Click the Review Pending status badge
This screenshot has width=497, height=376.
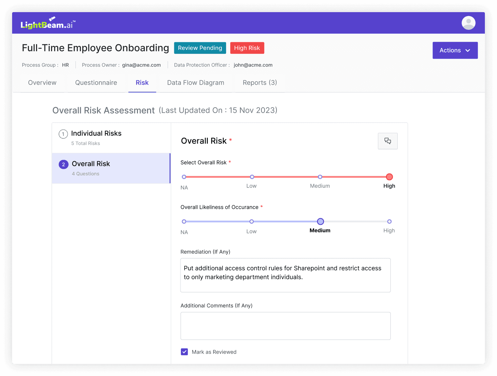coord(200,48)
